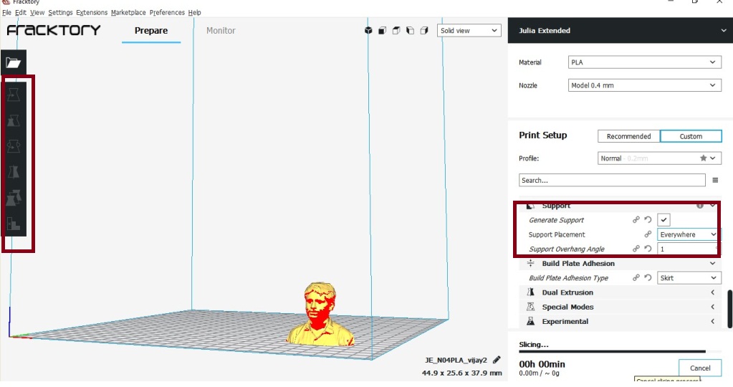Select Custom print setup mode

pyautogui.click(x=691, y=136)
